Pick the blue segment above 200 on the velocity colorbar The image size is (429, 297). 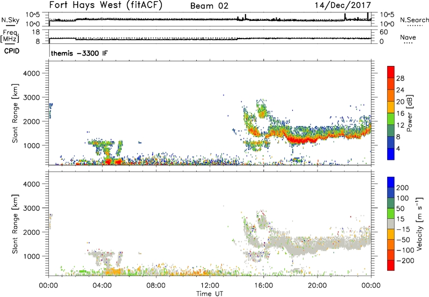pyautogui.click(x=391, y=182)
